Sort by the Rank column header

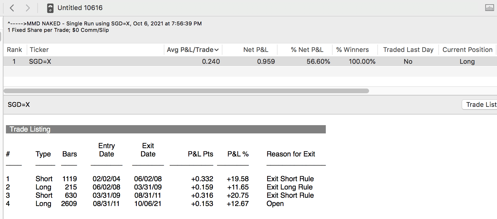pyautogui.click(x=15, y=50)
